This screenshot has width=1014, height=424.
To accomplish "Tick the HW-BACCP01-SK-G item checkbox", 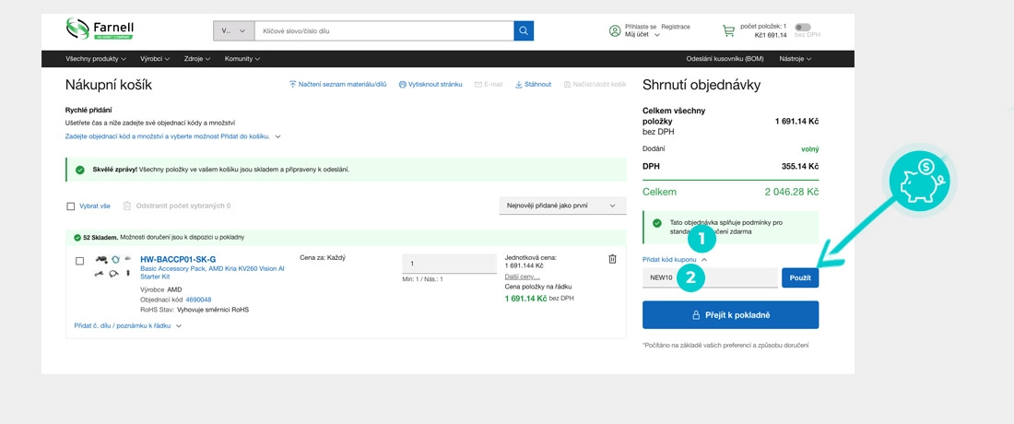I will click(x=80, y=261).
